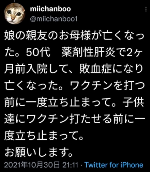Open the miichanboo display name profile
Image resolution: width=150 pixels, height=172 pixels.
(50, 9)
